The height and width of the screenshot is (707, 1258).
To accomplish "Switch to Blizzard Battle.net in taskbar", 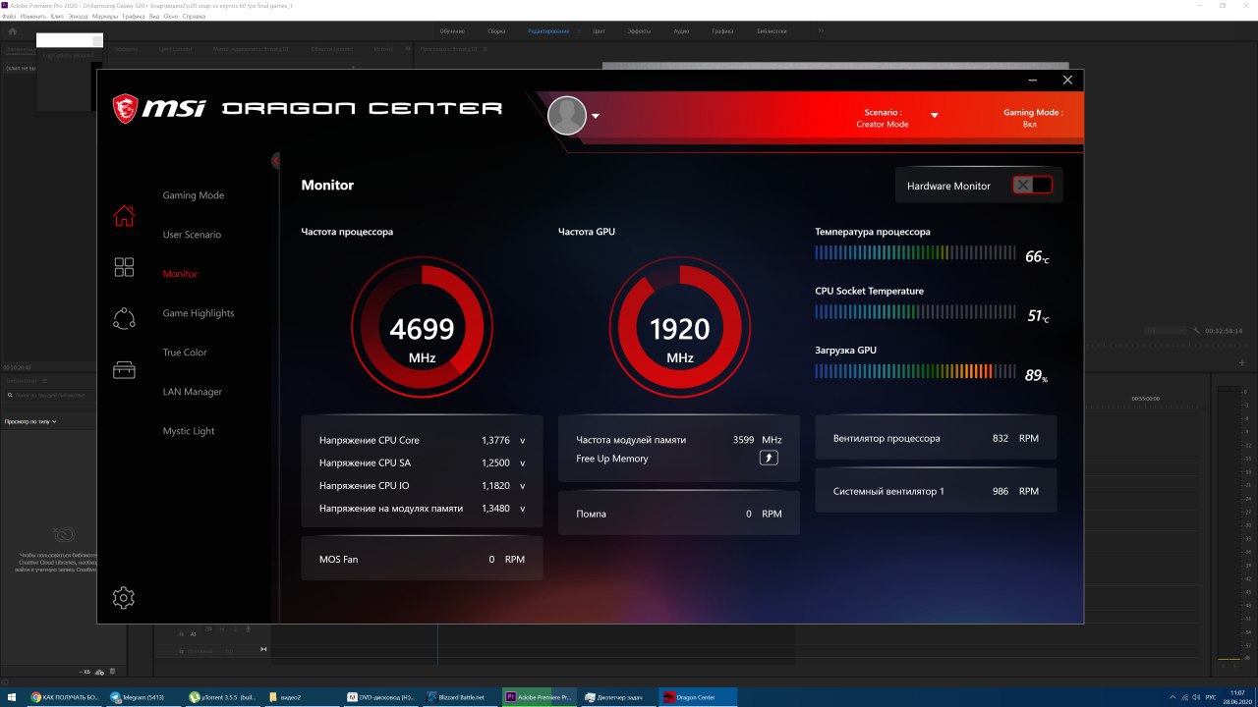I will (x=462, y=697).
